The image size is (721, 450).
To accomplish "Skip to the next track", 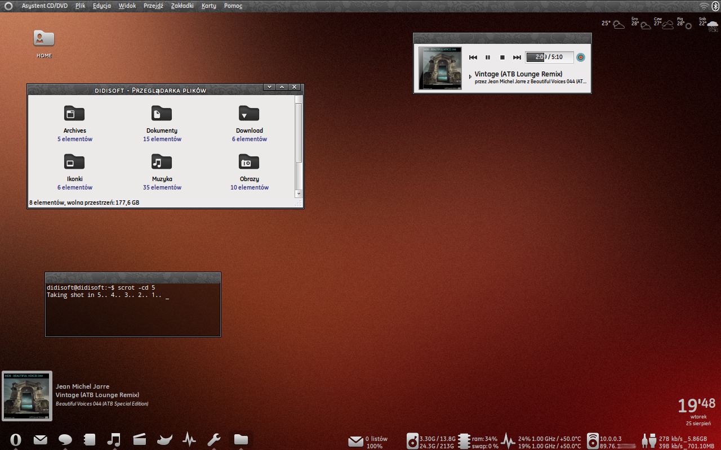I will click(x=517, y=57).
